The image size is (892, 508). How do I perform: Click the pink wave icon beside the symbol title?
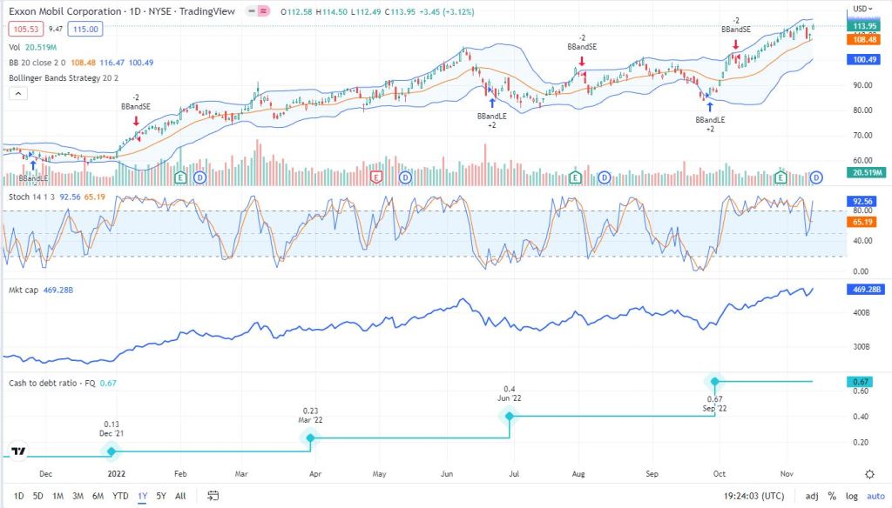click(263, 11)
